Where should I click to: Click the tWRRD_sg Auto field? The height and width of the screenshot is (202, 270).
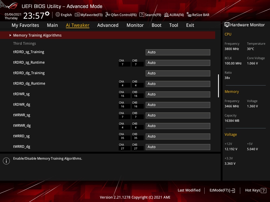178,137
